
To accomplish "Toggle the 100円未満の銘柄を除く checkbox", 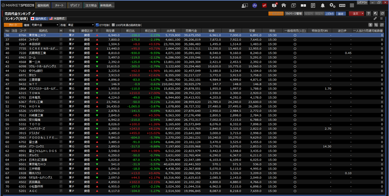I will tap(113, 25).
